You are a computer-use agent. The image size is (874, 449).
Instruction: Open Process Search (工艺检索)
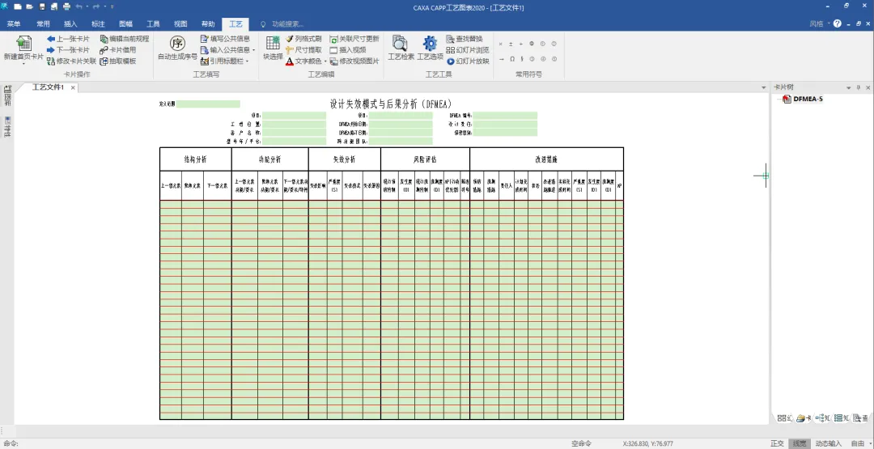401,48
